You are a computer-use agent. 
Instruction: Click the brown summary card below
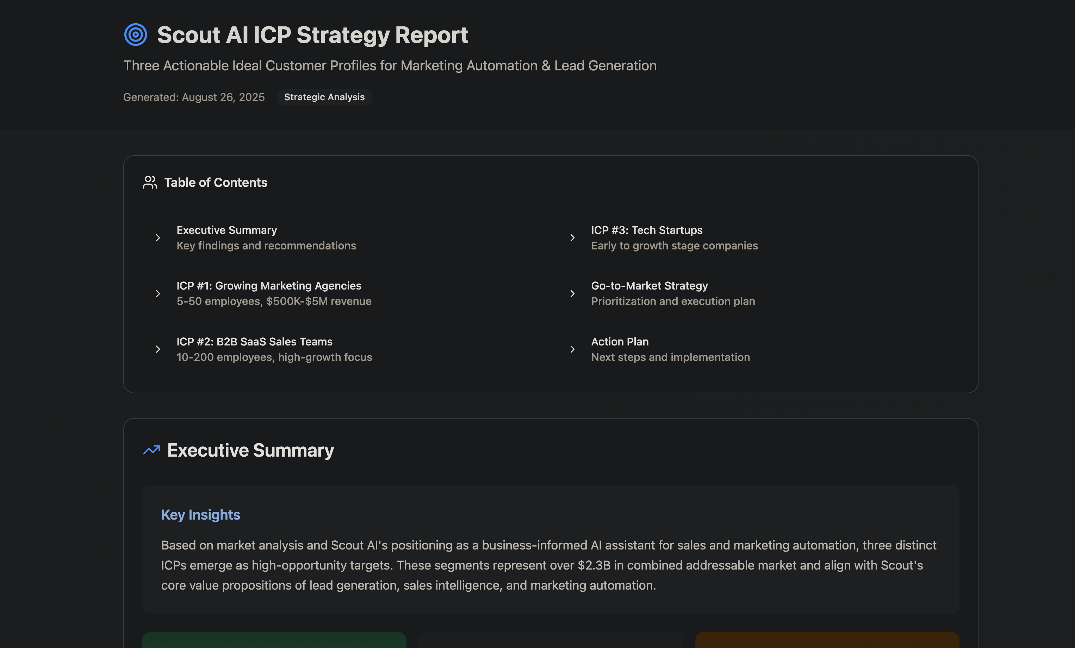827,640
